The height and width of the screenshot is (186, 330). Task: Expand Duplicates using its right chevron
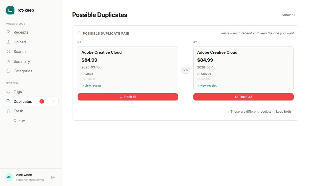[x=53, y=101]
